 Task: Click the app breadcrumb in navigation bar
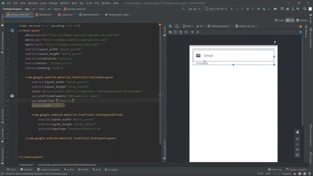[27, 9]
